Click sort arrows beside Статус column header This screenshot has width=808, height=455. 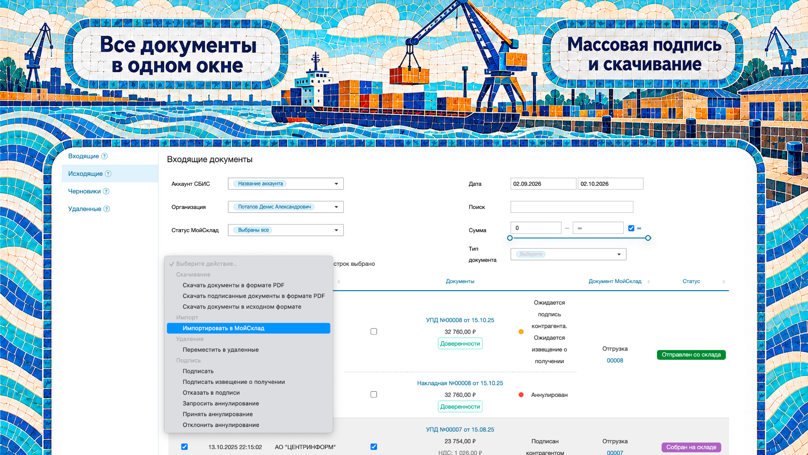[x=723, y=281]
